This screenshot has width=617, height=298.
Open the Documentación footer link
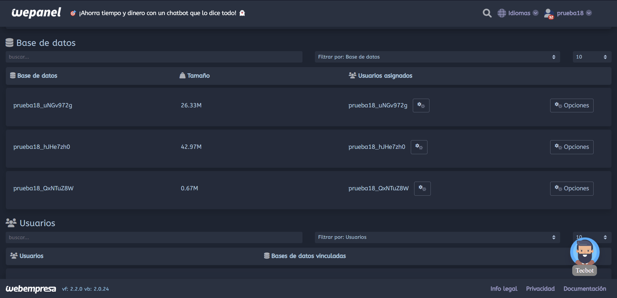tap(585, 289)
